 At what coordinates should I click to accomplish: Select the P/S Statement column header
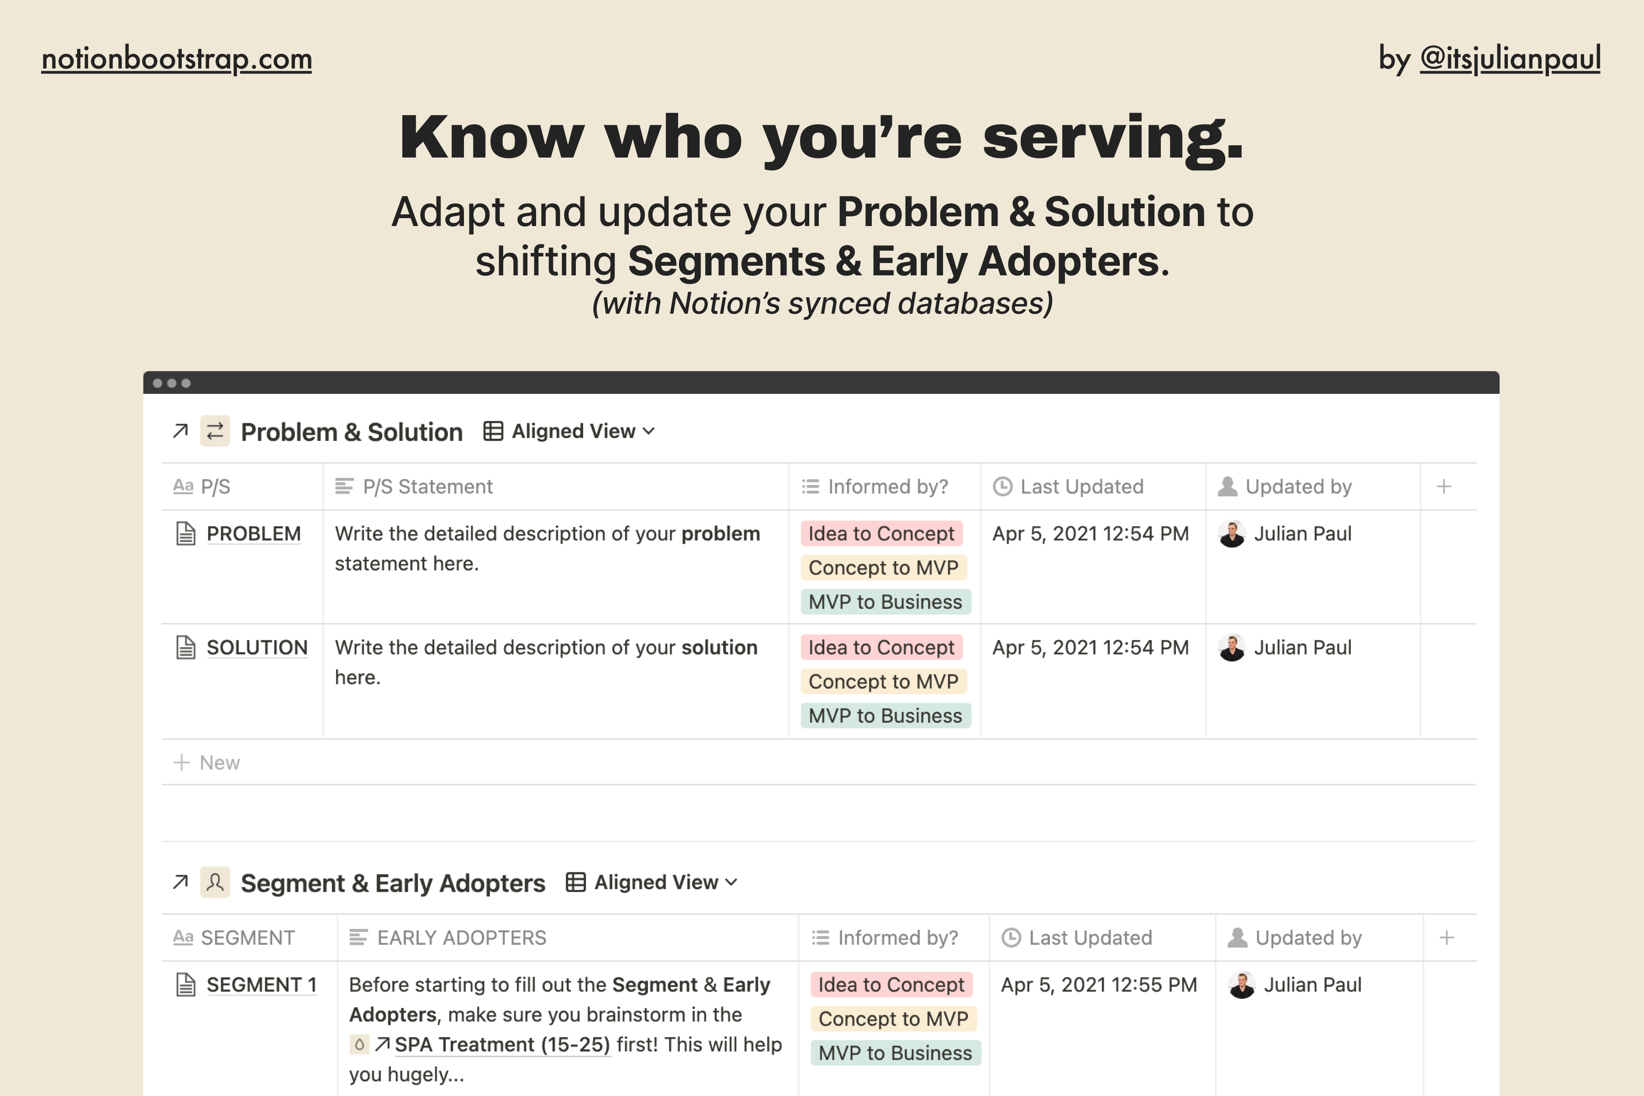(556, 486)
